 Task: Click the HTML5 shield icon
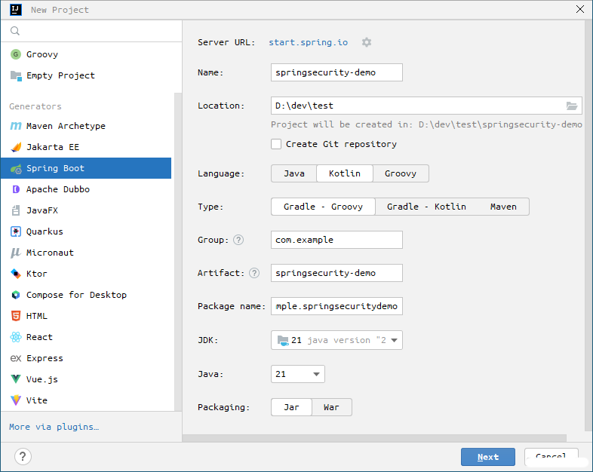[x=16, y=316]
